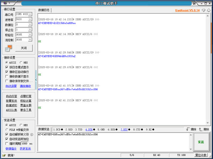Disable 按日志模式显示 checkbox
The height and width of the screenshot is (159, 213).
point(7,67)
